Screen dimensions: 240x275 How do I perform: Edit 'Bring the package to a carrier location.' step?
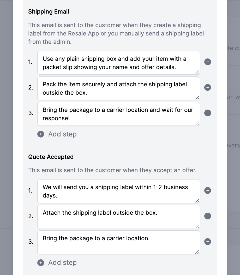[119, 243]
